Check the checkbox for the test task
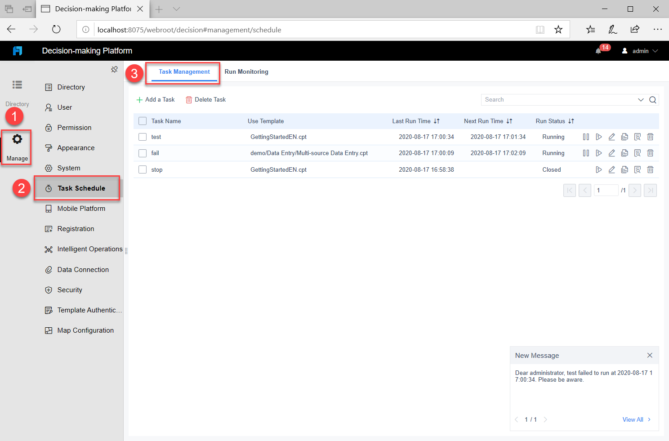 (143, 137)
